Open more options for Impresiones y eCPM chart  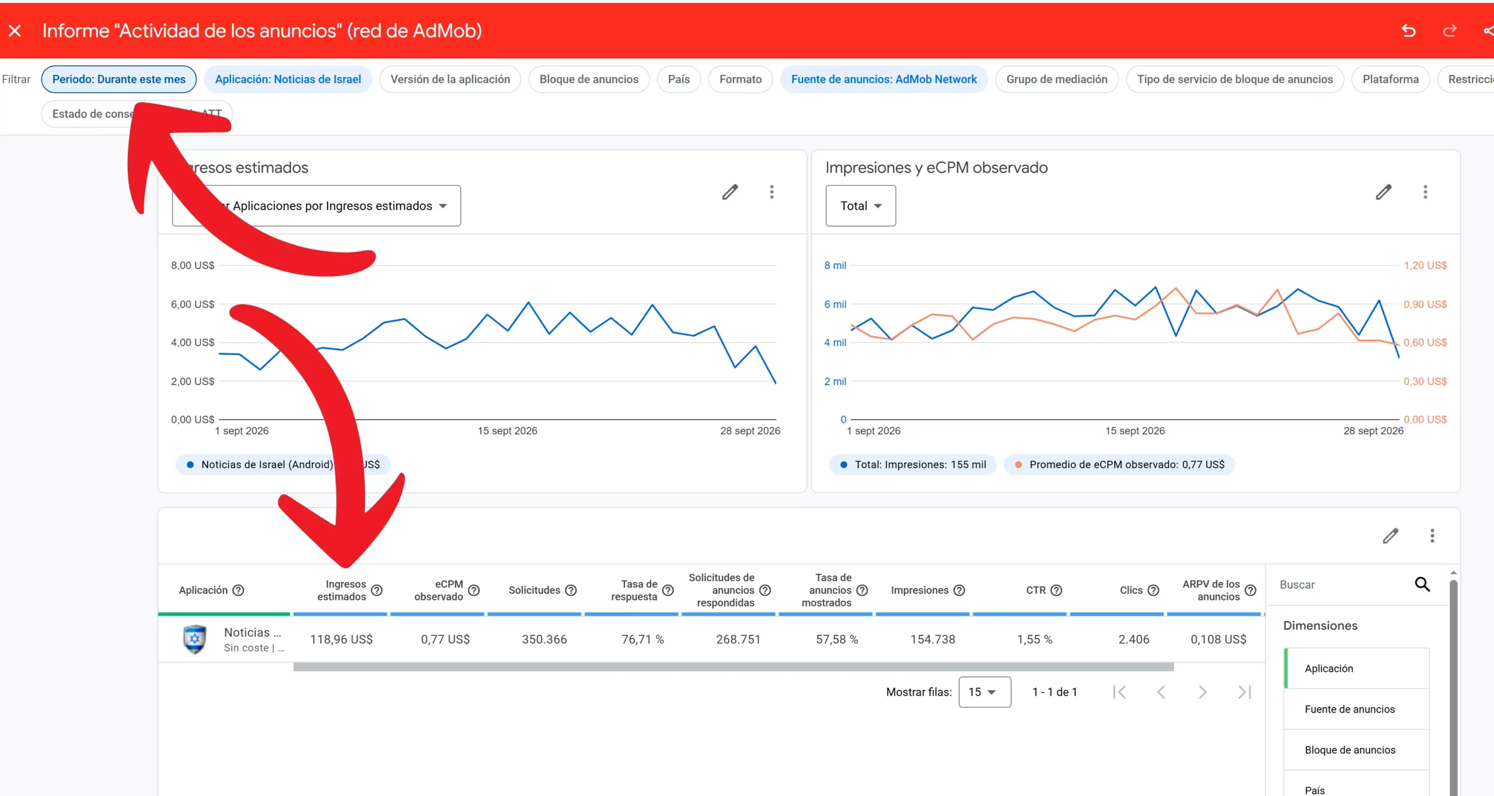[x=1425, y=192]
